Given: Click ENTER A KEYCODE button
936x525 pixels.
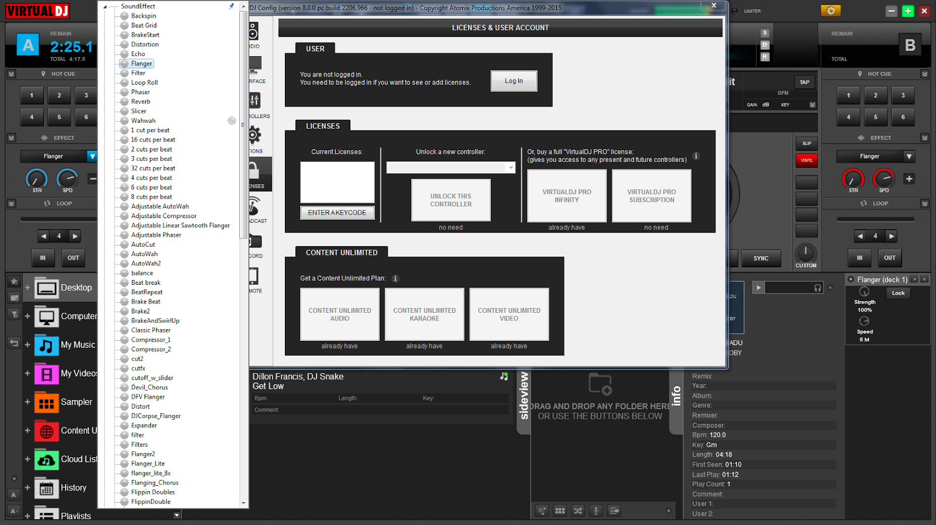Looking at the screenshot, I should click(x=338, y=213).
